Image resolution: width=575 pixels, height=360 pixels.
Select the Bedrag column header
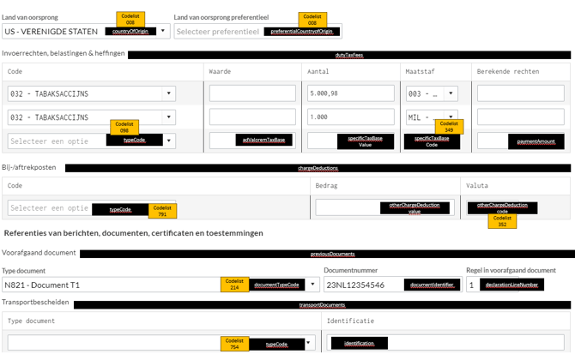click(326, 186)
